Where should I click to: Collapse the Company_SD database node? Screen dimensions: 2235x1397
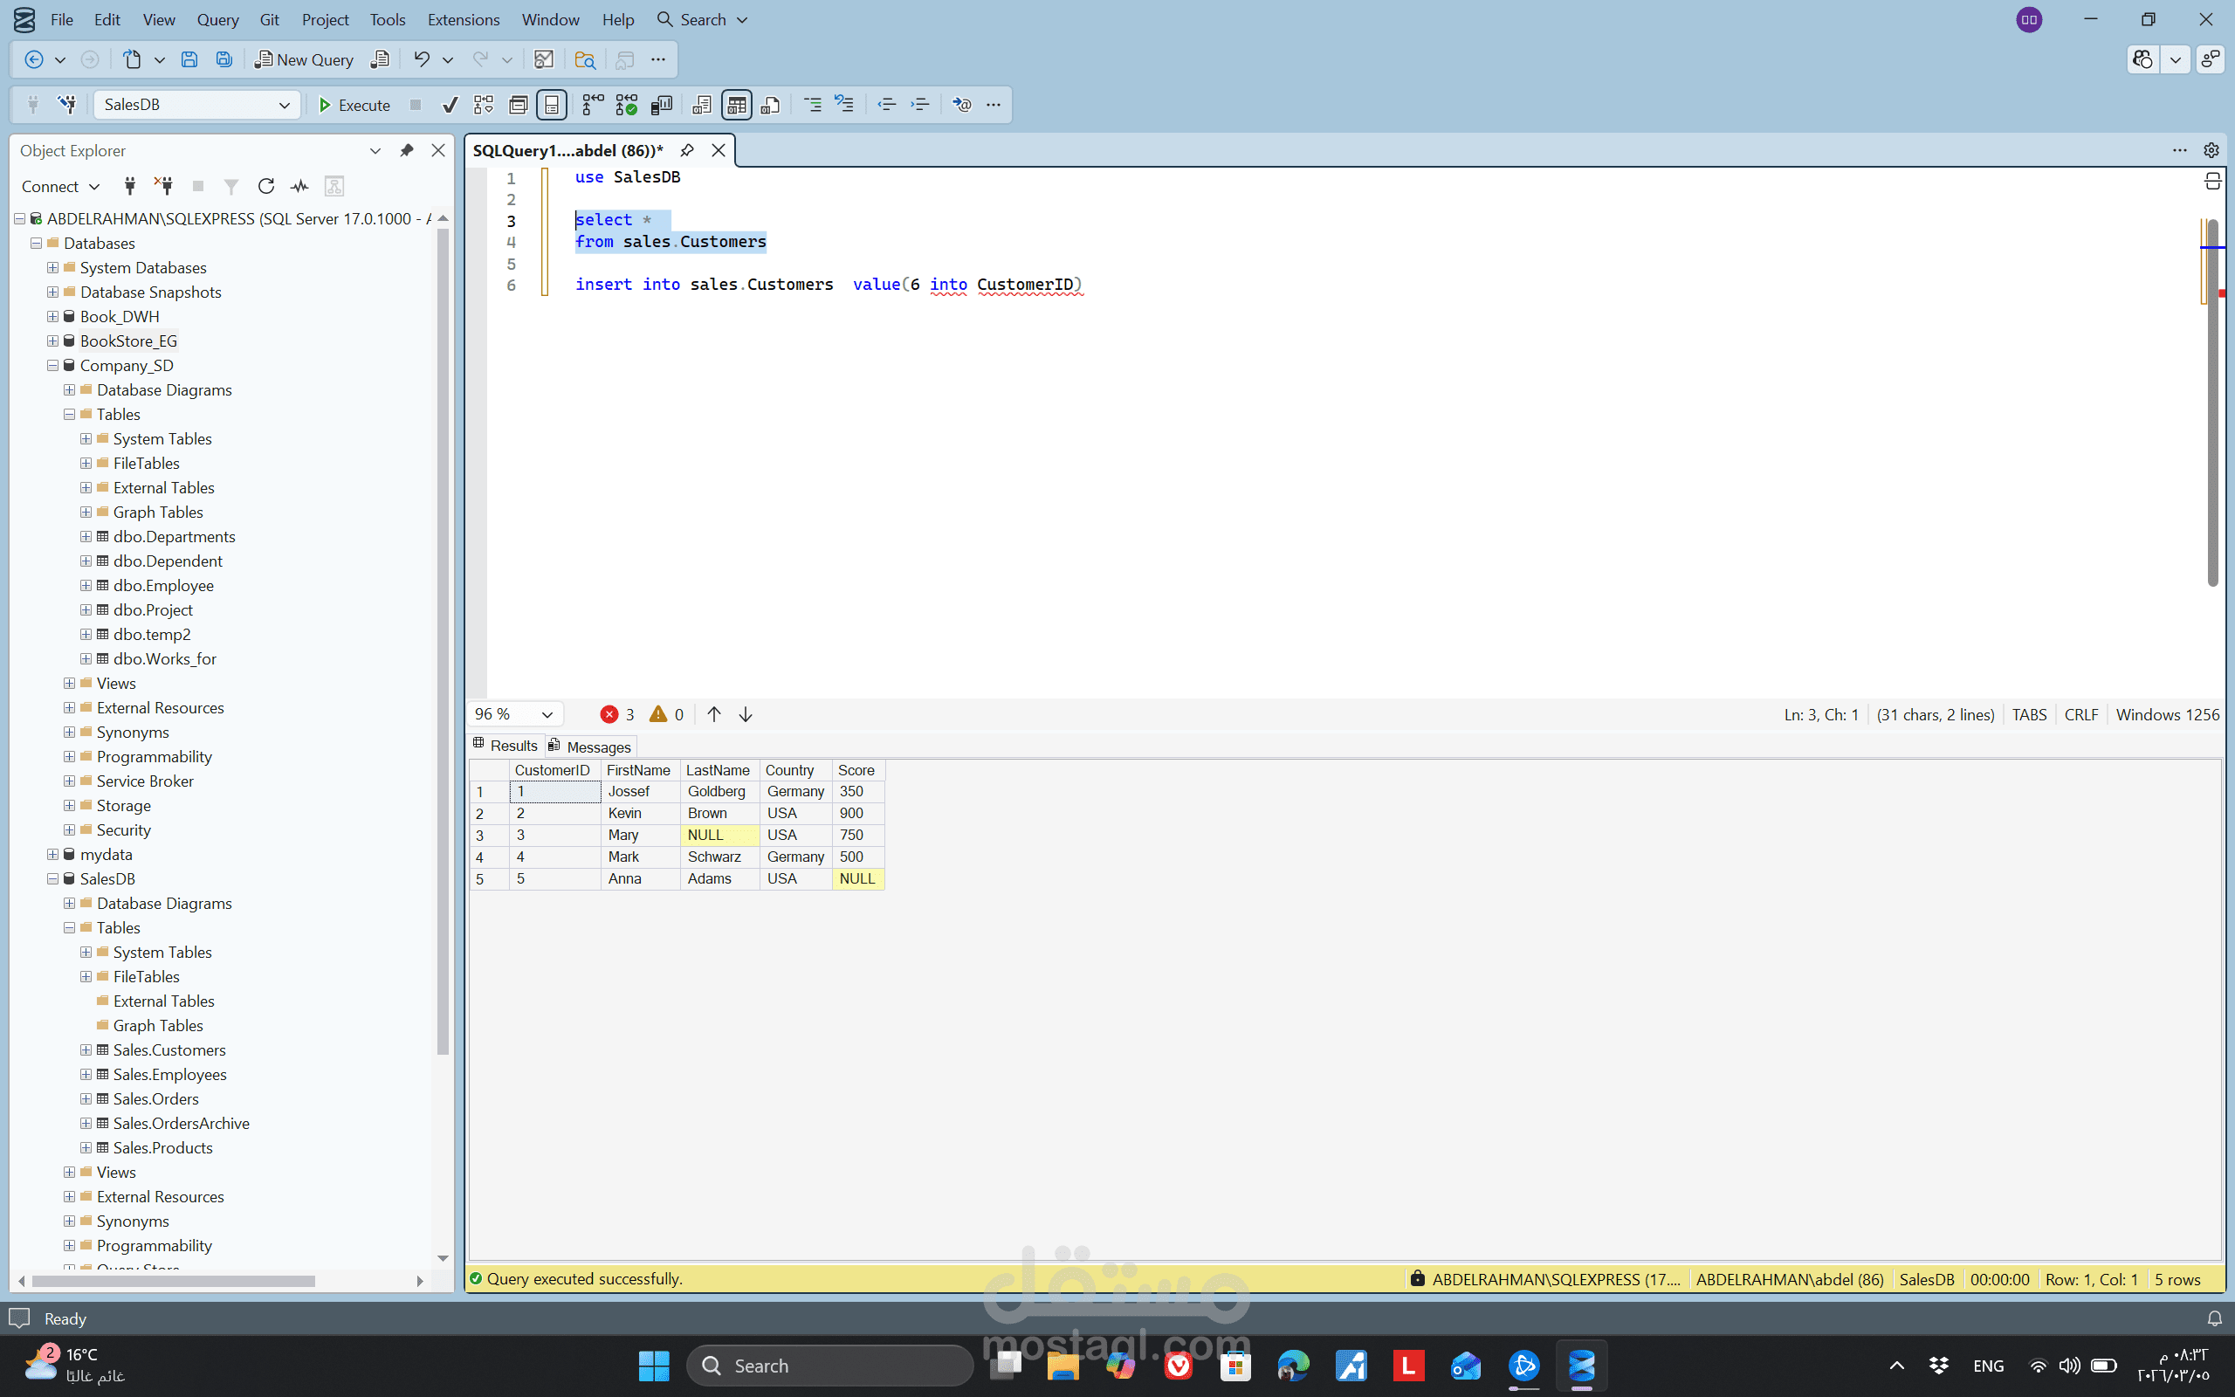52,365
